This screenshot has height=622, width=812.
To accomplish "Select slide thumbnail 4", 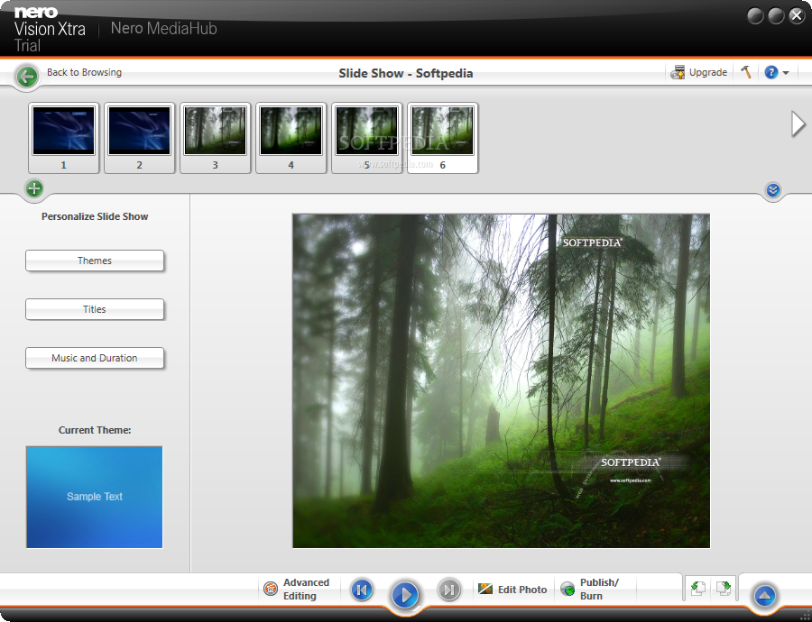I will point(291,138).
